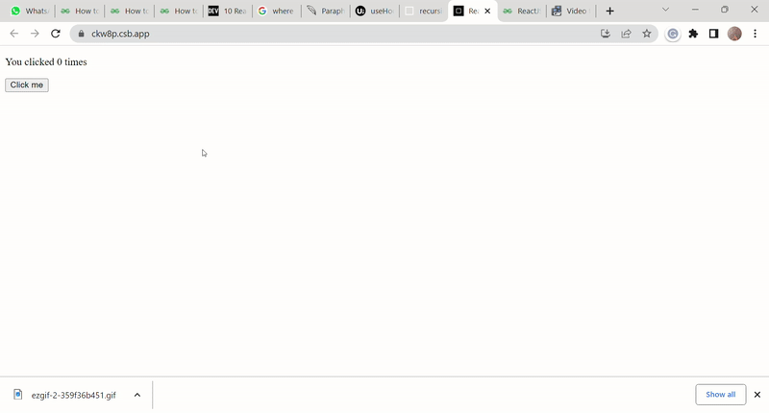769x413 pixels.
Task: Minimize the Chrome window
Action: tap(695, 10)
